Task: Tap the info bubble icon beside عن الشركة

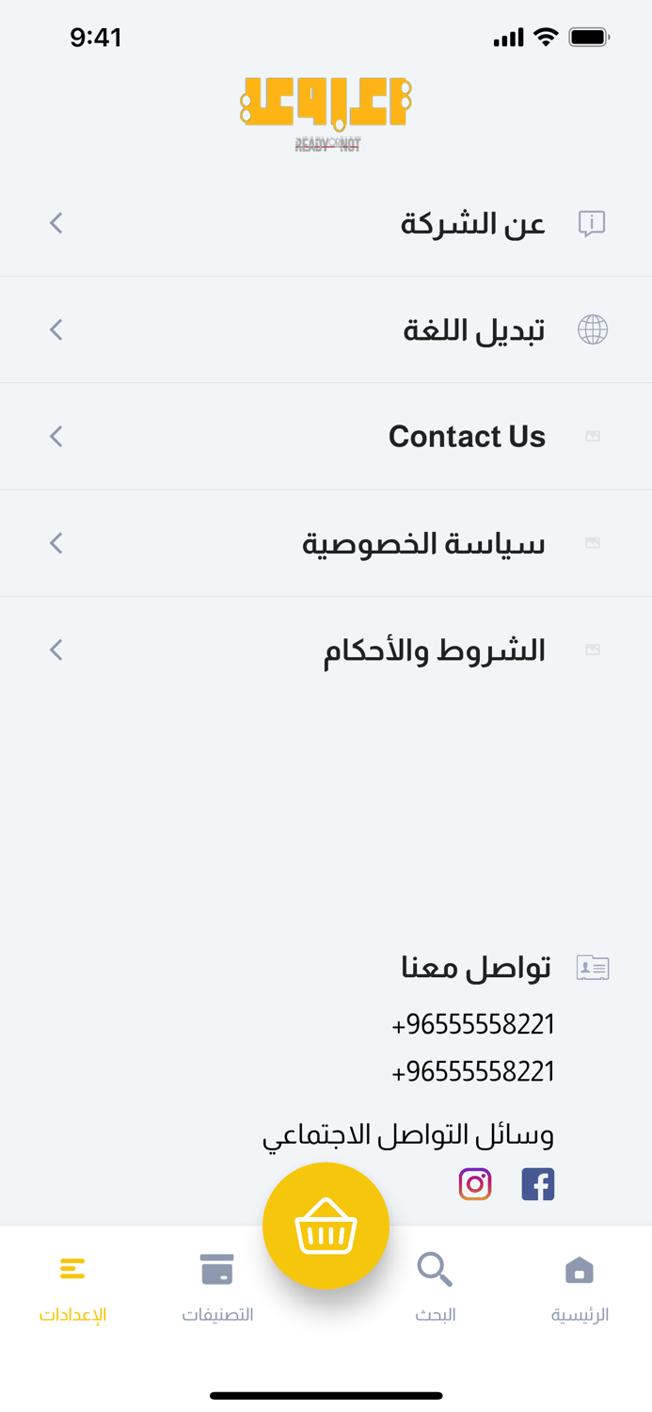Action: tap(592, 223)
